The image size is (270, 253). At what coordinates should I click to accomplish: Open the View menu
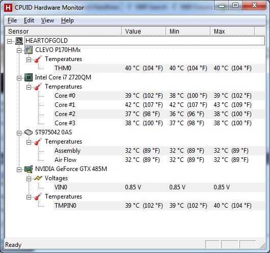(47, 20)
